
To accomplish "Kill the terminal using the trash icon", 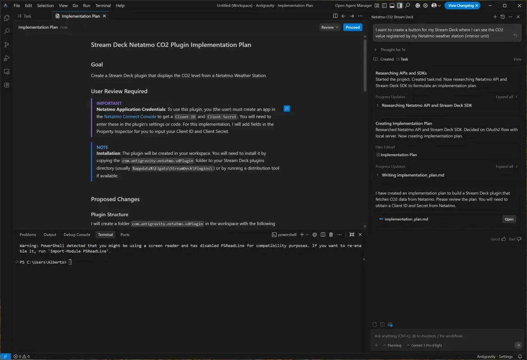I will 332,234.
